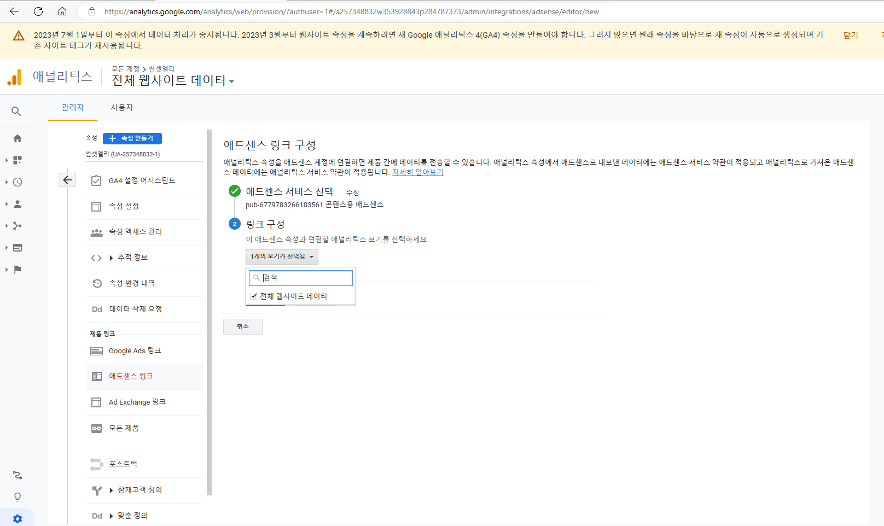Open the Realtime clock icon
Screen dimensions: 884x526
pyautogui.click(x=18, y=182)
